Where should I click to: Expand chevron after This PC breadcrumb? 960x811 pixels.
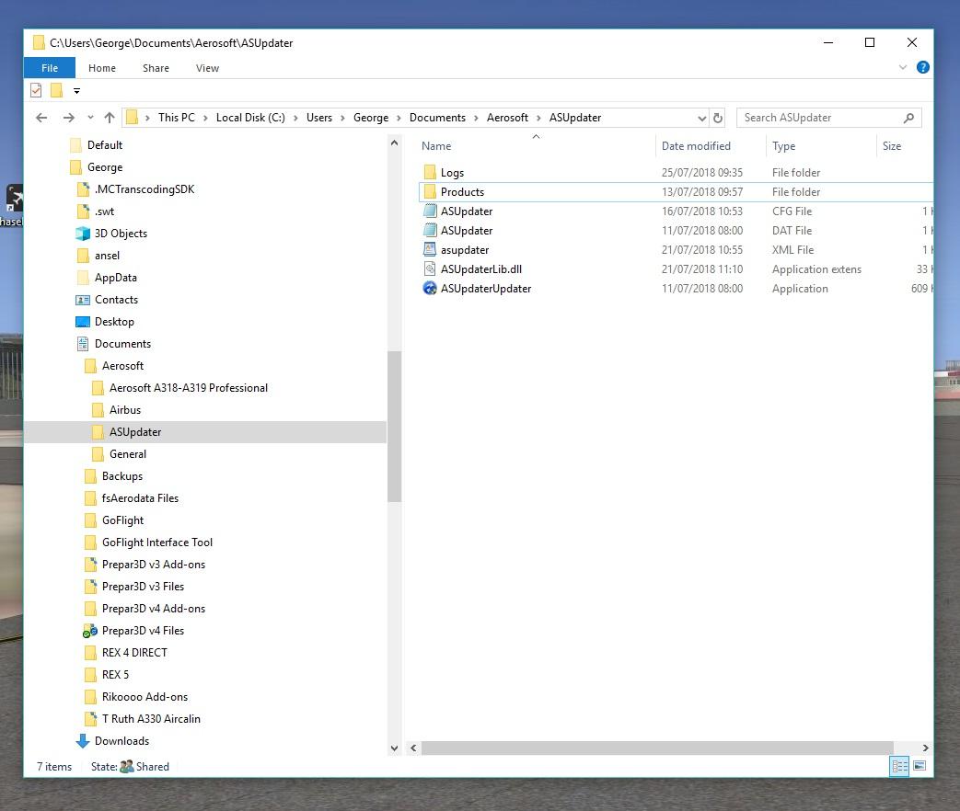(x=205, y=118)
